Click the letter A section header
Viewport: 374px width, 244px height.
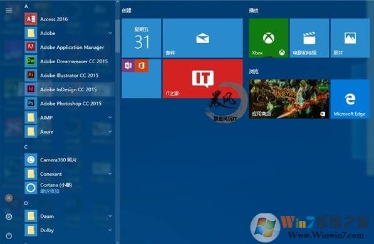coord(26,6)
